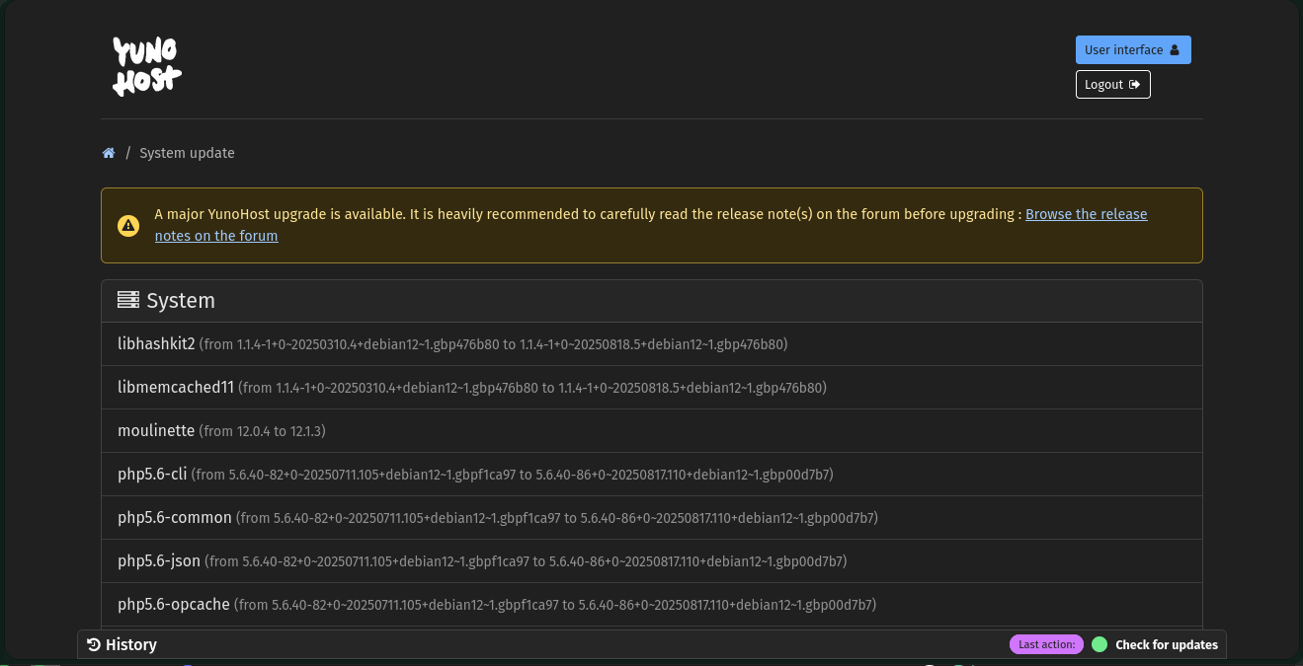
Task: Click the YunoHost logo
Action: tap(147, 66)
